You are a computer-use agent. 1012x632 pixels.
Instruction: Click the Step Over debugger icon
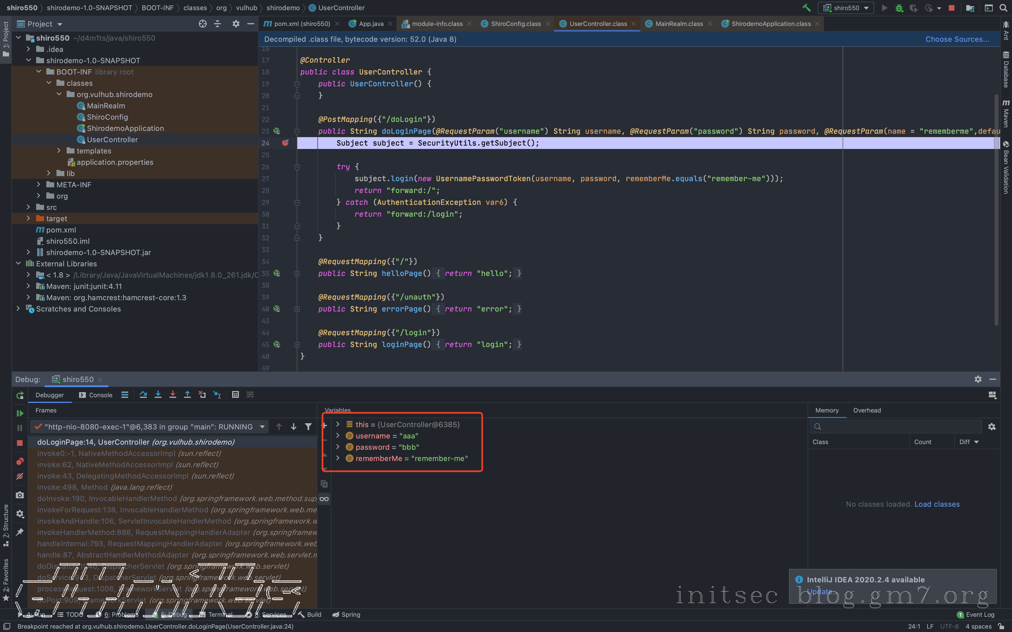tap(143, 395)
